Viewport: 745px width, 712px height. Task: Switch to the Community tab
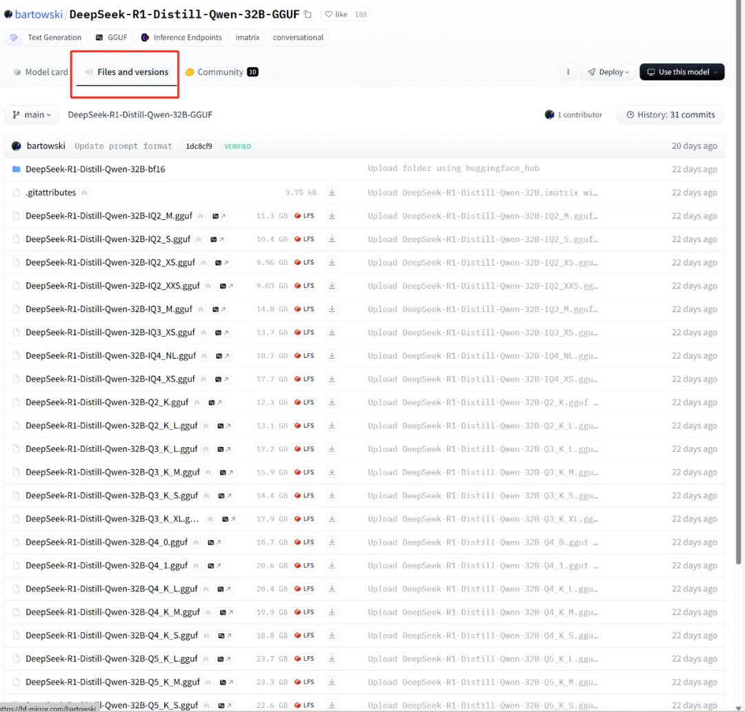coord(221,72)
